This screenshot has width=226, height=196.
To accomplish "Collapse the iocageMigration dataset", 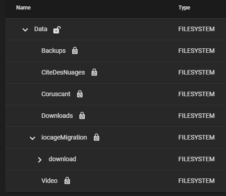I will pos(32,138).
